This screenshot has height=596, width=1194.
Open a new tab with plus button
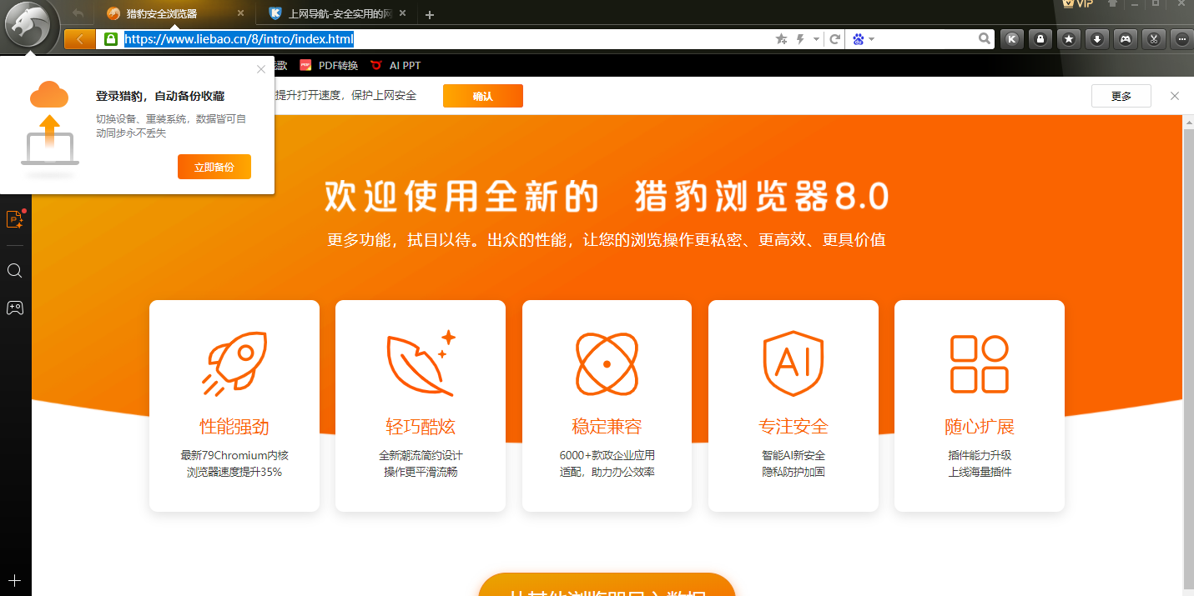pyautogui.click(x=430, y=15)
